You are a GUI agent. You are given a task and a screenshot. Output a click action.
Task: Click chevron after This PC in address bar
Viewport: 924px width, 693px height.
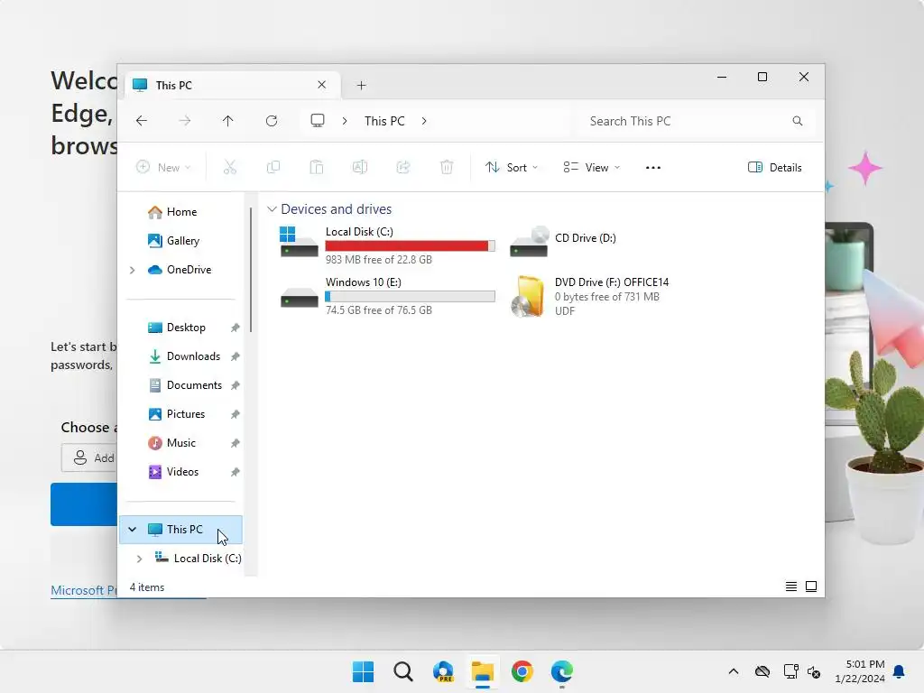point(424,121)
